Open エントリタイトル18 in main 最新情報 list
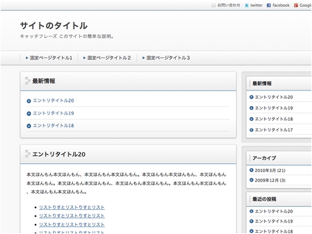 pos(53,126)
